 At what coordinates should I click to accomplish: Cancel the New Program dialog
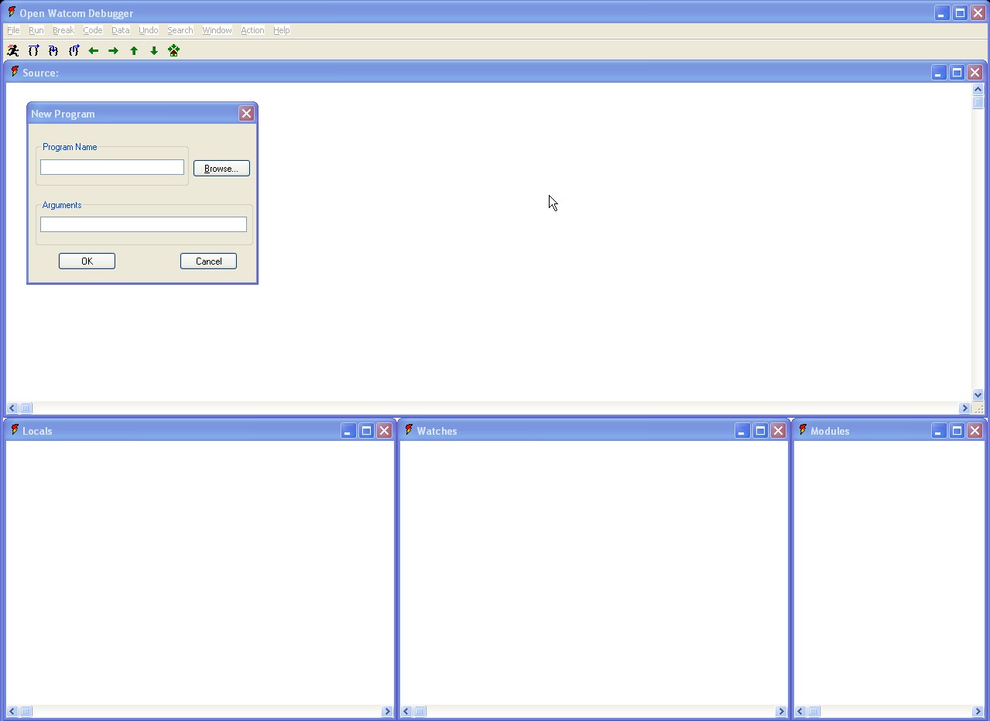pos(208,261)
